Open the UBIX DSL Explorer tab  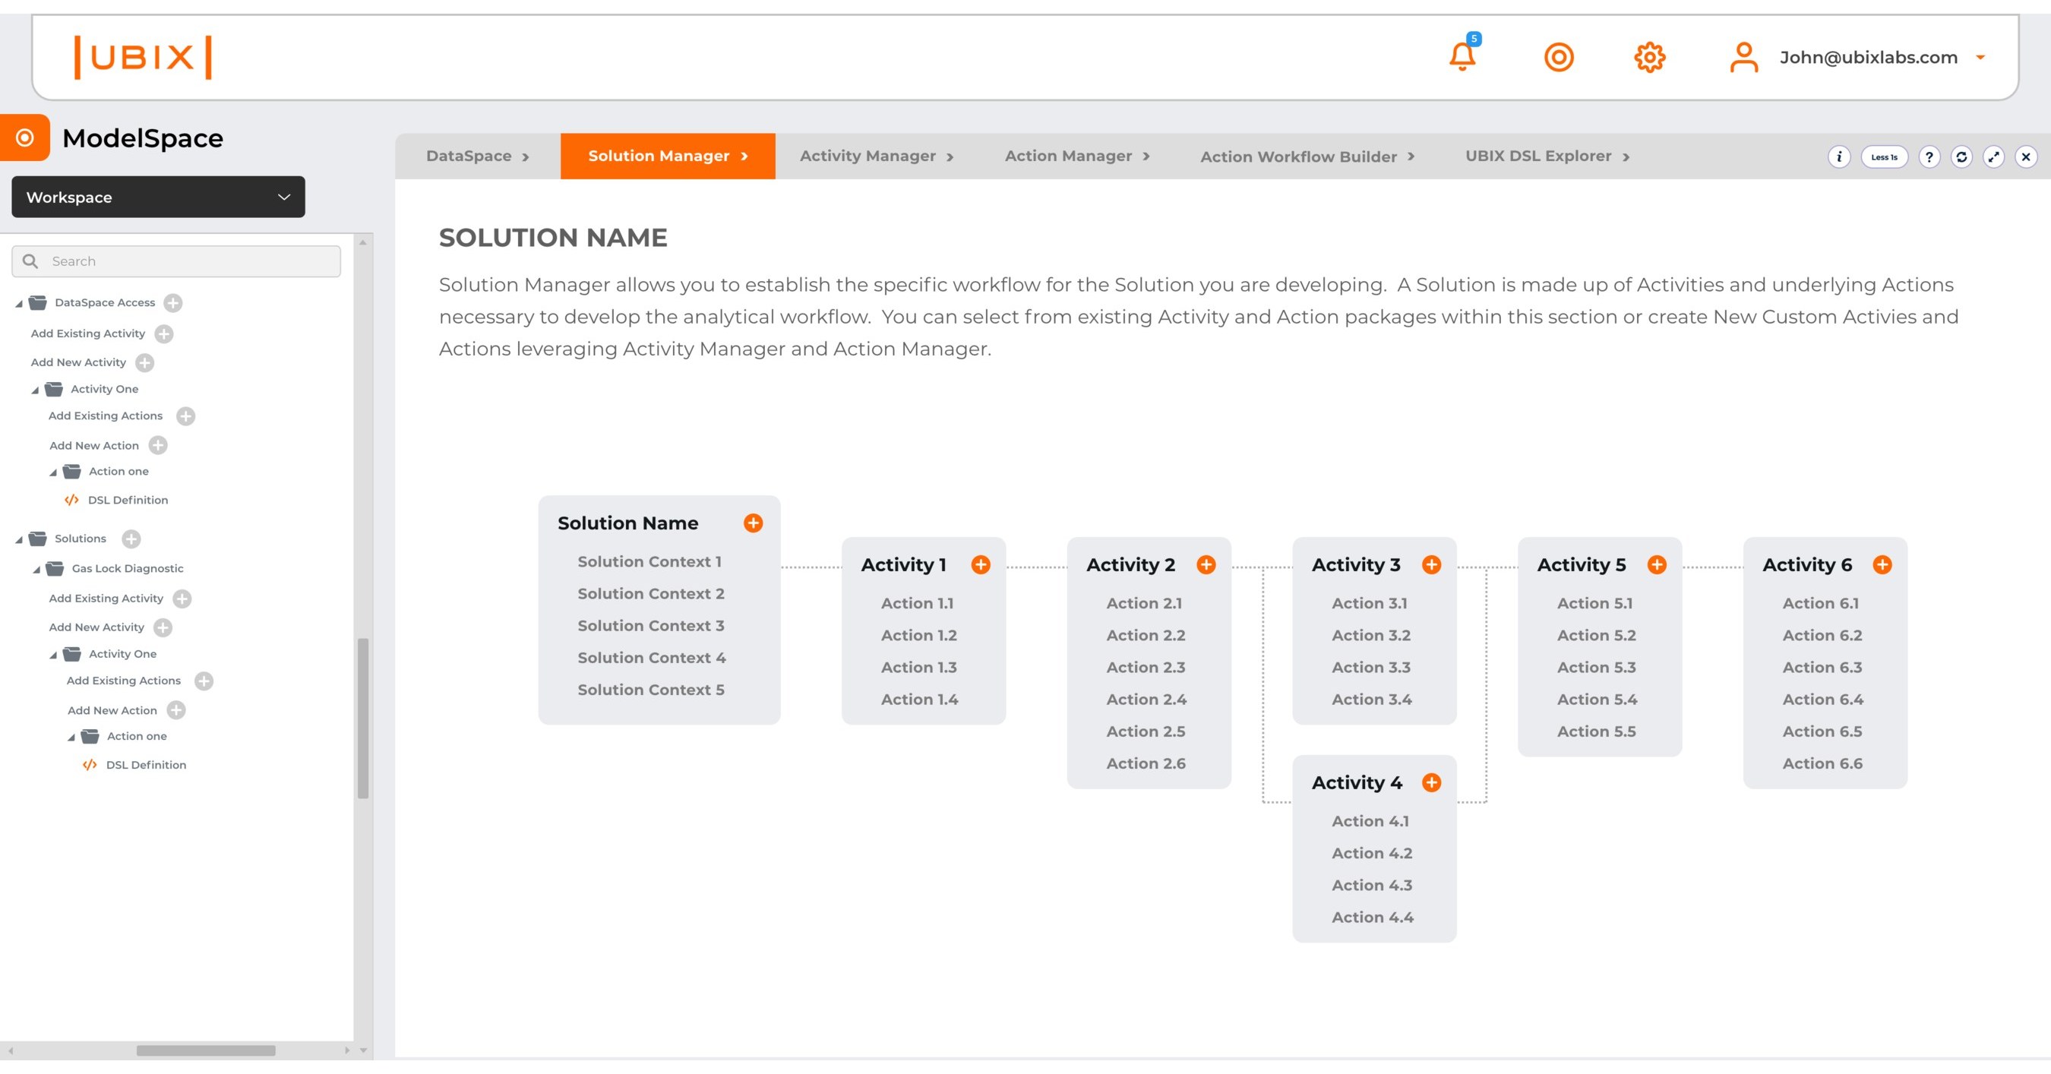[x=1541, y=155]
